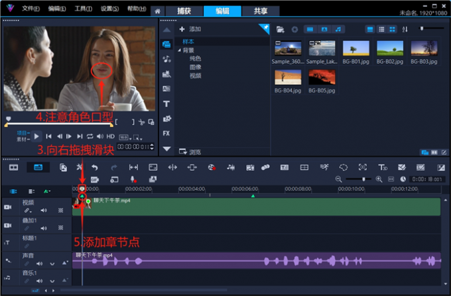Viewport: 451px width, 296px height.
Task: Click the 浏览 button
Action: 190,152
